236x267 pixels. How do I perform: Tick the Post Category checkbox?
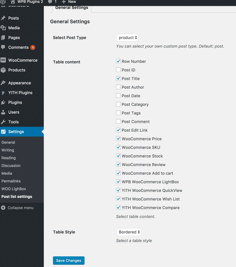(118, 104)
